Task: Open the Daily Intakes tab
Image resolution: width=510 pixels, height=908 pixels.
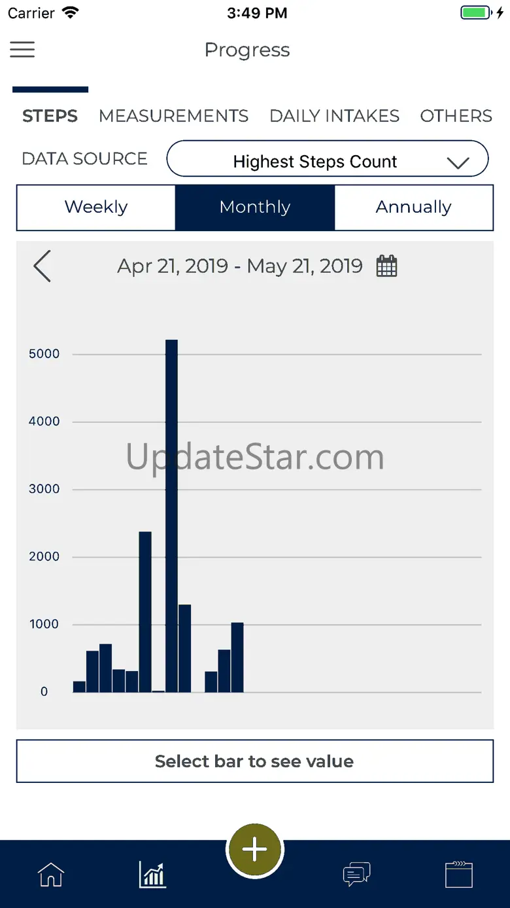Action: (334, 116)
